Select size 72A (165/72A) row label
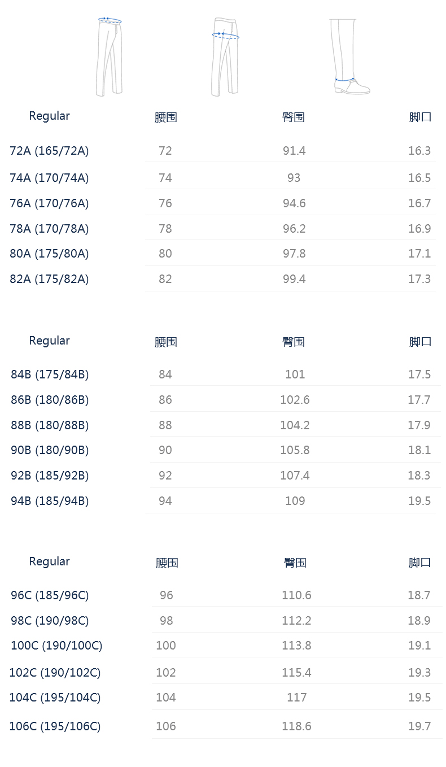 [x=49, y=151]
